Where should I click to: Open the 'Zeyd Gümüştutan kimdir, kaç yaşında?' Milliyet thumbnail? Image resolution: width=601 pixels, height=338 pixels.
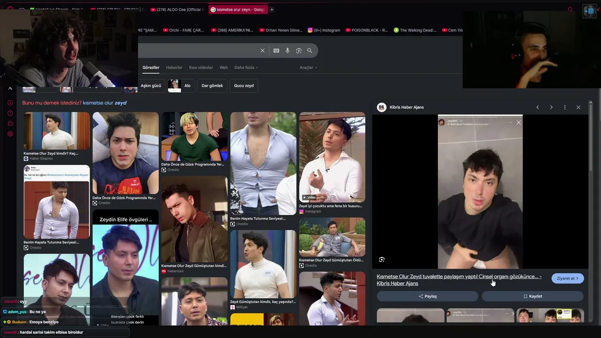[x=263, y=264]
